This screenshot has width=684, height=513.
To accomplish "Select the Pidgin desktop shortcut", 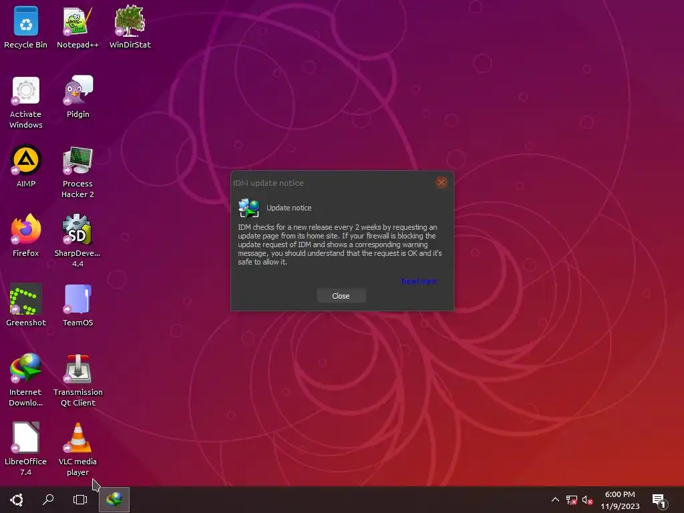I will tap(77, 98).
